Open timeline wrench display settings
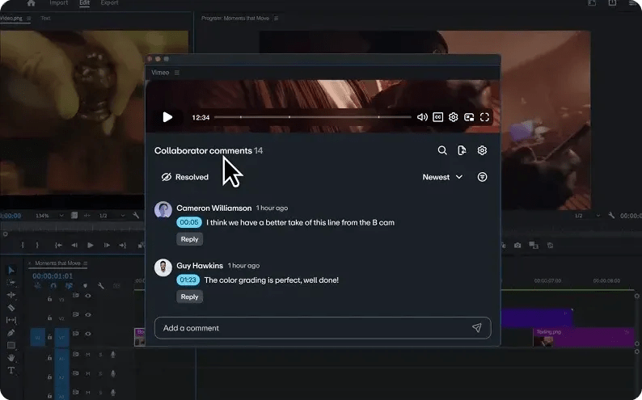 coord(101,286)
